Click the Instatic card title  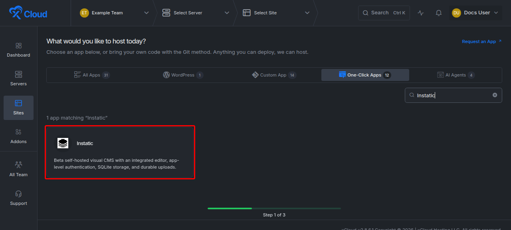[85, 143]
